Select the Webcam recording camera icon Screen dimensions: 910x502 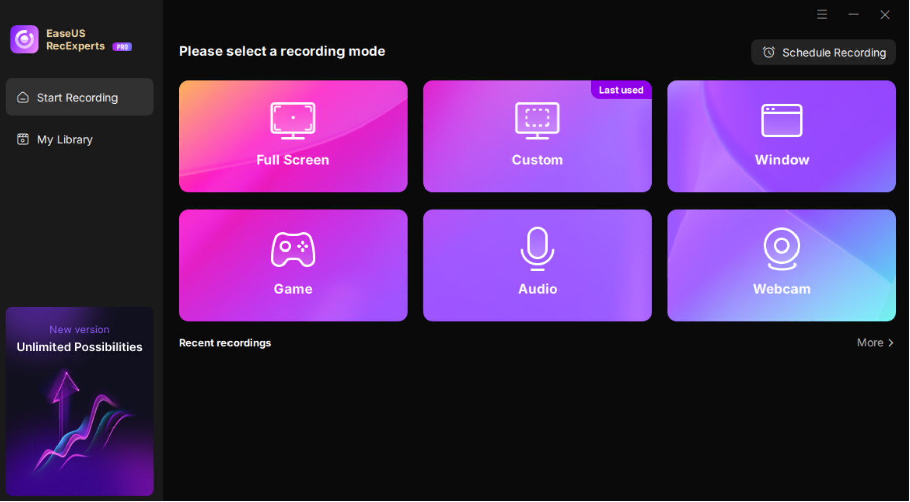pyautogui.click(x=781, y=248)
